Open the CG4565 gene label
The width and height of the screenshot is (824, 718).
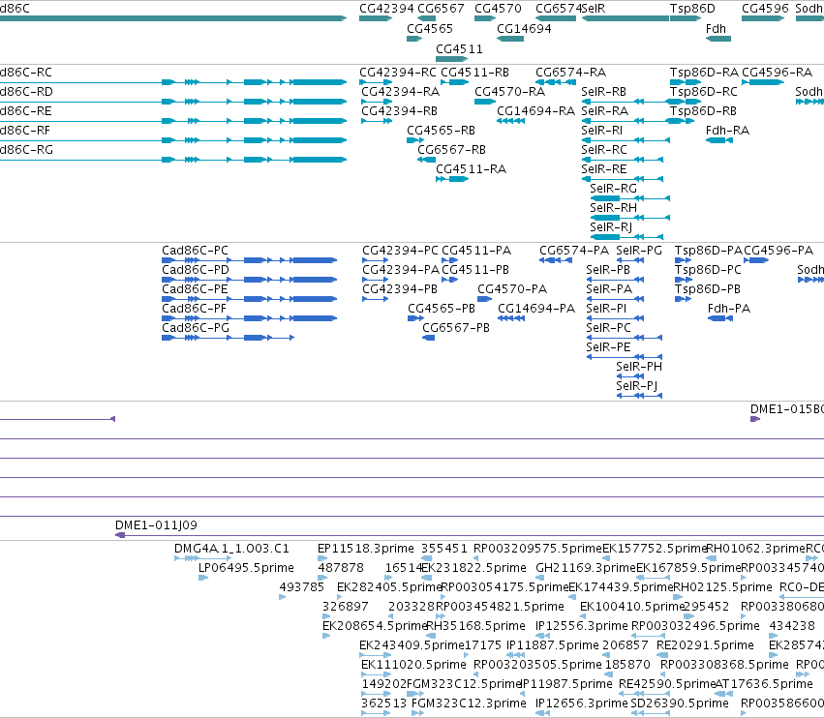pyautogui.click(x=430, y=29)
